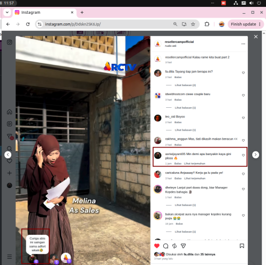
Task: Save the post with the bookmark icon
Action: (242, 246)
